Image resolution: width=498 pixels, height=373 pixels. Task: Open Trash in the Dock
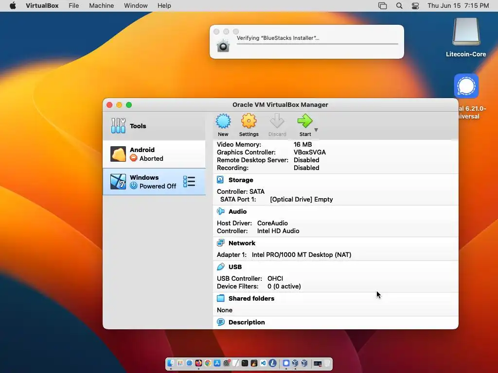tap(327, 363)
